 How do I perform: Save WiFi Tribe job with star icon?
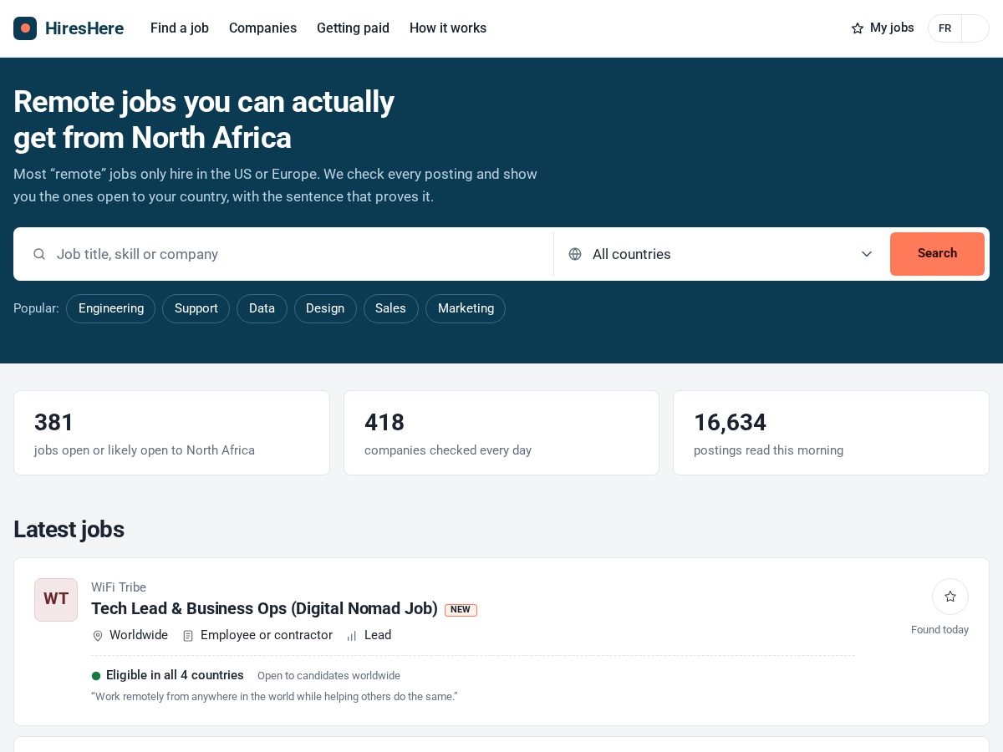(950, 597)
